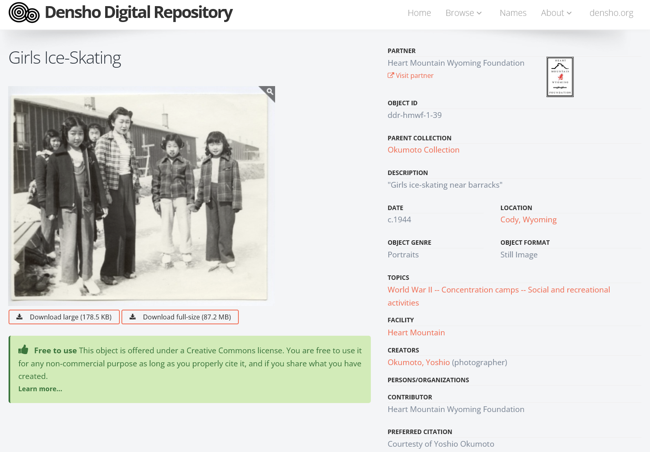Follow the Cody, Wyoming location link
650x452 pixels.
(528, 219)
